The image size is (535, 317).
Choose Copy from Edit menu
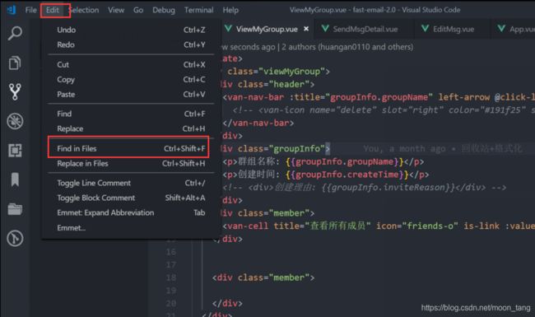point(131,80)
